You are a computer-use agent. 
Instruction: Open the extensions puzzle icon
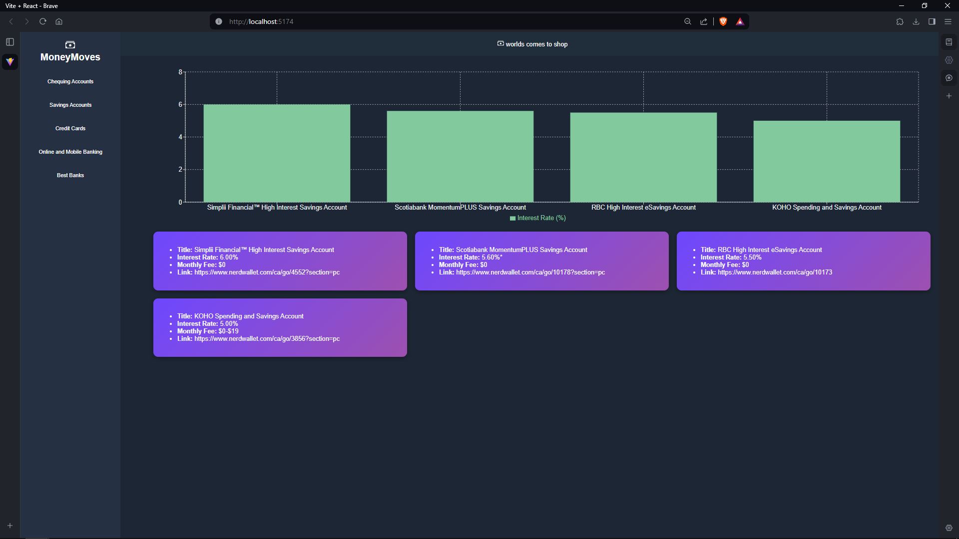click(900, 21)
